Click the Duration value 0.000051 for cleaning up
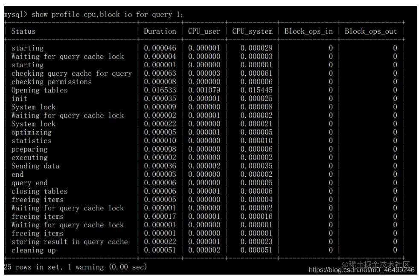 160,250
